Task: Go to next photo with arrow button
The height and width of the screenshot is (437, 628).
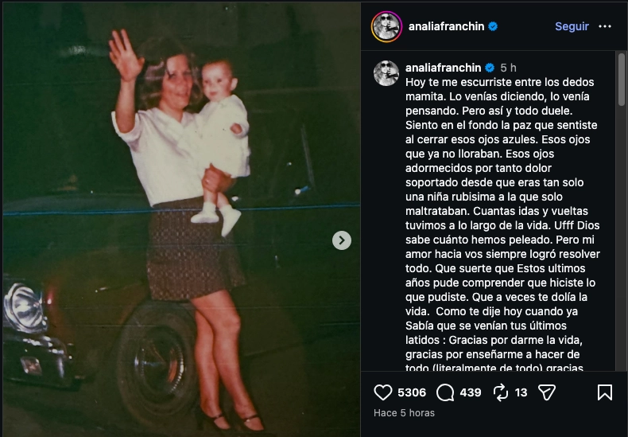Action: (x=342, y=240)
